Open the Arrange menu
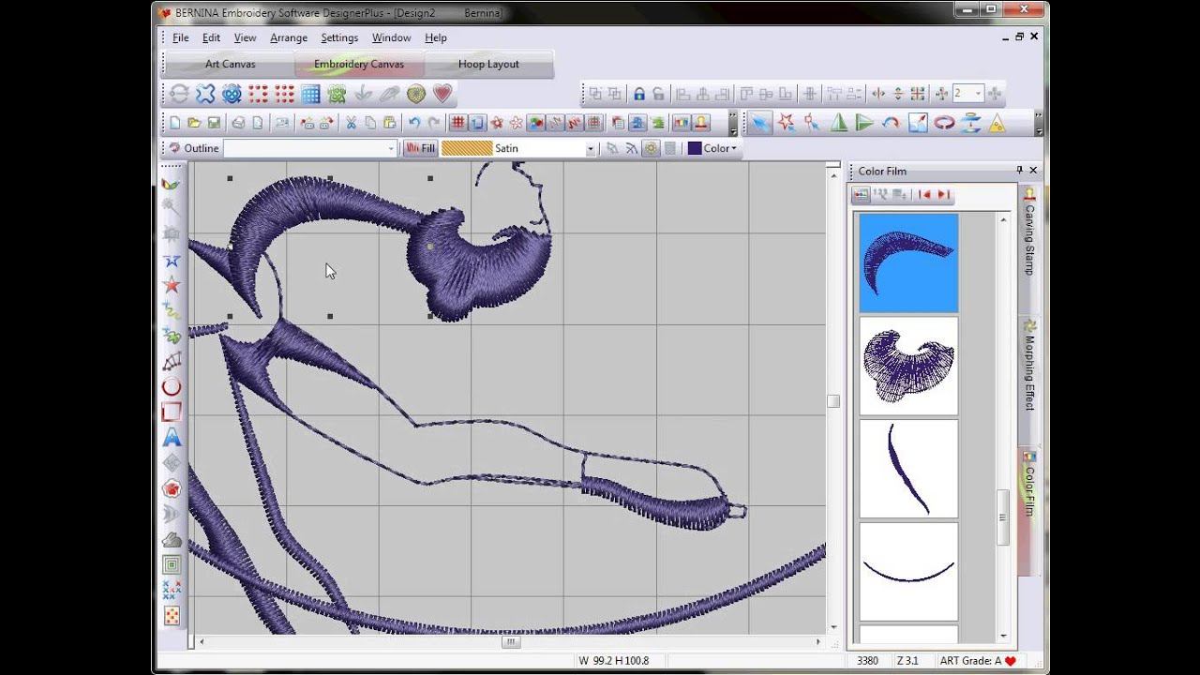This screenshot has height=675, width=1200. 288,37
